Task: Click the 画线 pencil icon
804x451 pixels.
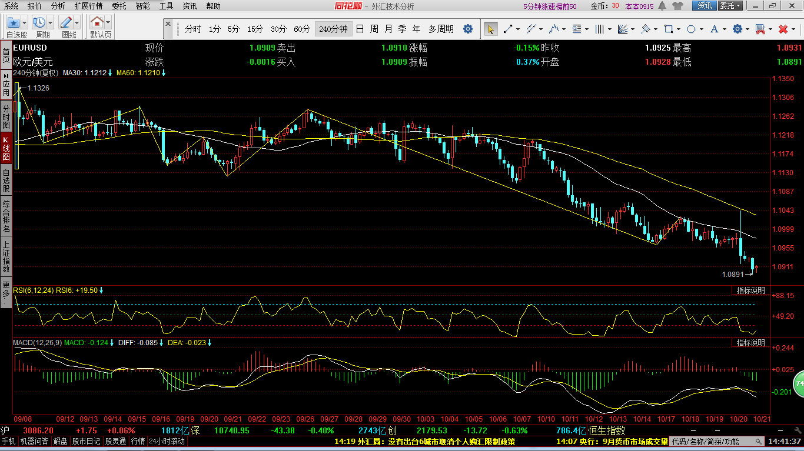Action: (66, 22)
